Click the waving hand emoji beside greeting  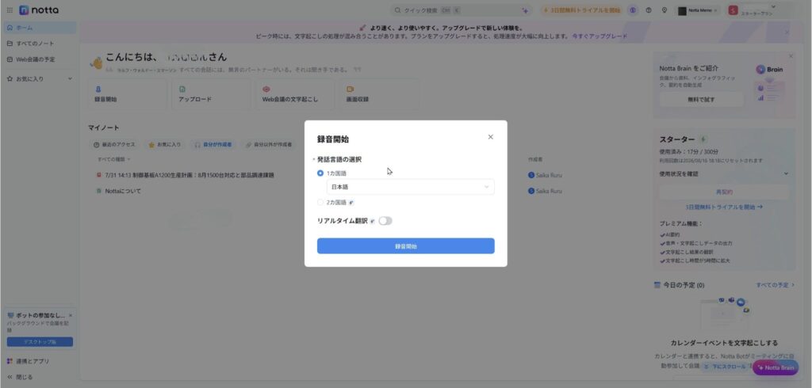click(x=96, y=63)
